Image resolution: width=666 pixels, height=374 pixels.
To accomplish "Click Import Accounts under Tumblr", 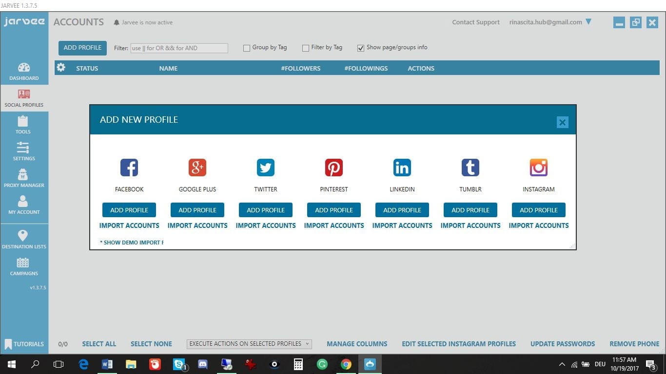I will [470, 225].
